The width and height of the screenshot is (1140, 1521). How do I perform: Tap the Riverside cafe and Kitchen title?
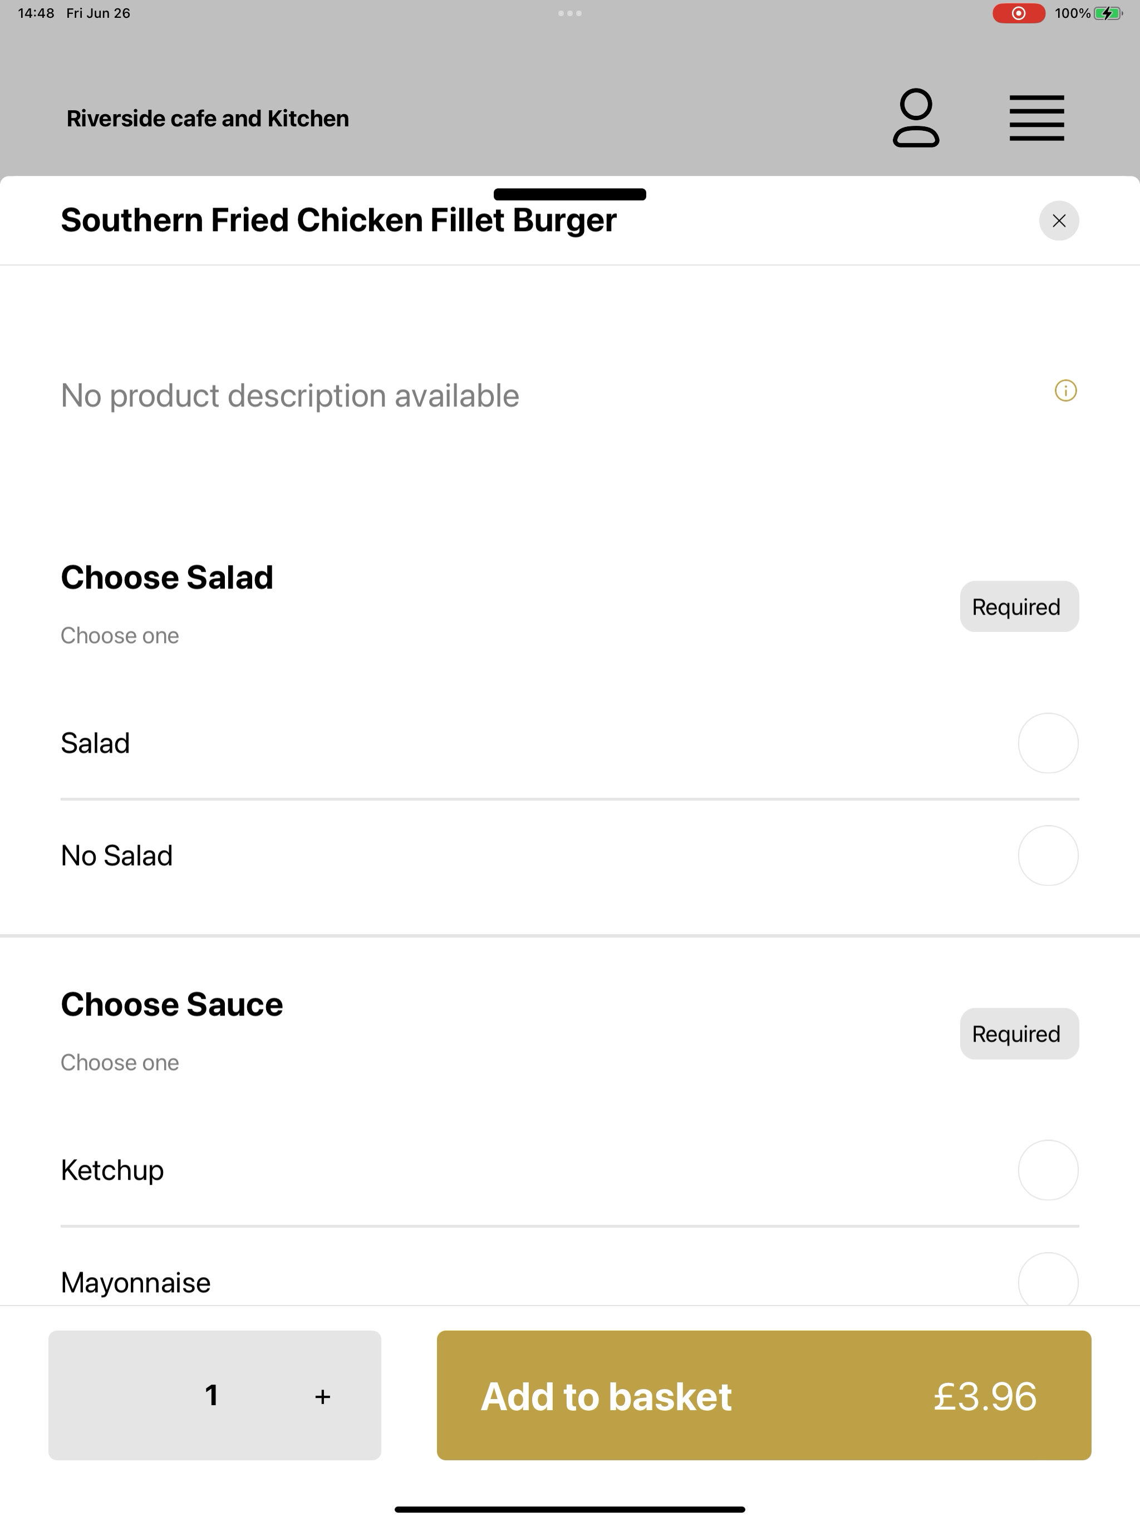point(208,118)
